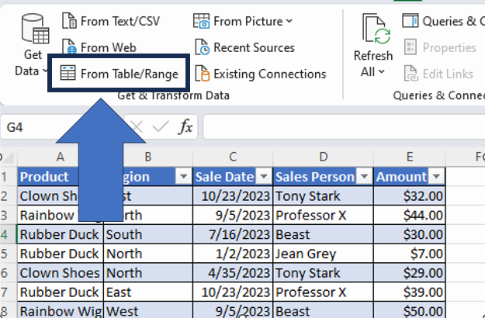The image size is (485, 318).
Task: Click From Table/Range icon
Action: [x=68, y=74]
